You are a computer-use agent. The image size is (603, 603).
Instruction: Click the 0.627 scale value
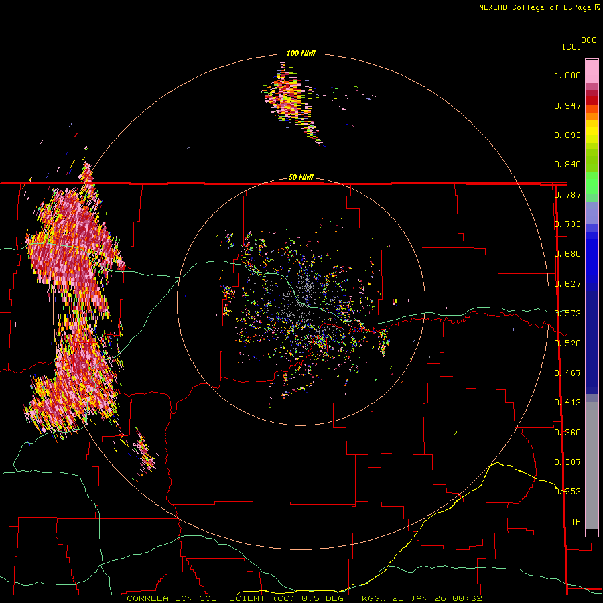pos(567,284)
